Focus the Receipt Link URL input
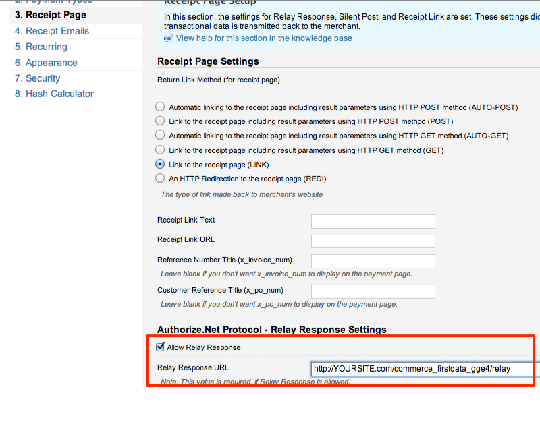 (x=373, y=241)
